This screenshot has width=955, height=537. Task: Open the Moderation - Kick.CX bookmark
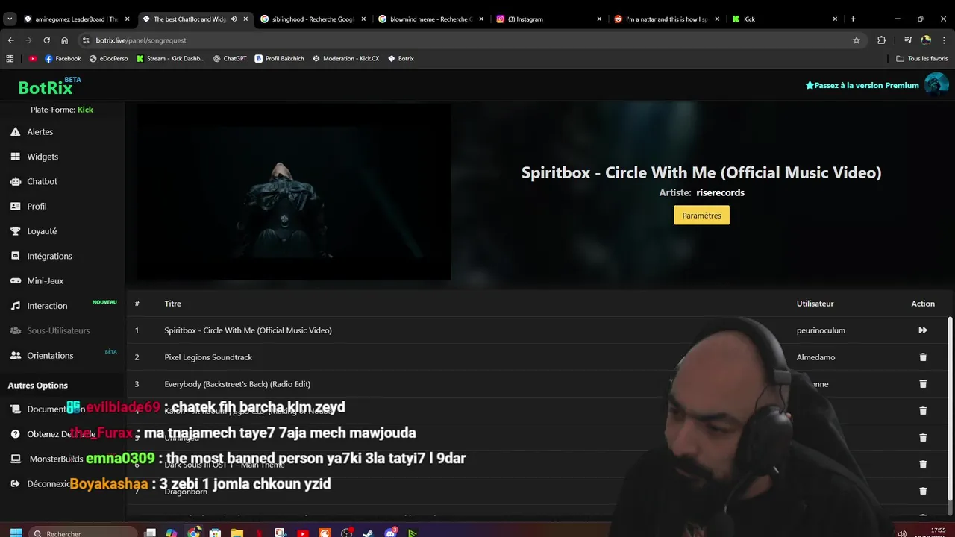(x=346, y=59)
